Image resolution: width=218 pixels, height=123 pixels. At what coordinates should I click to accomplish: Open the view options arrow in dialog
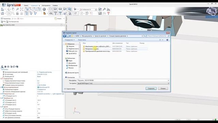point(163,40)
